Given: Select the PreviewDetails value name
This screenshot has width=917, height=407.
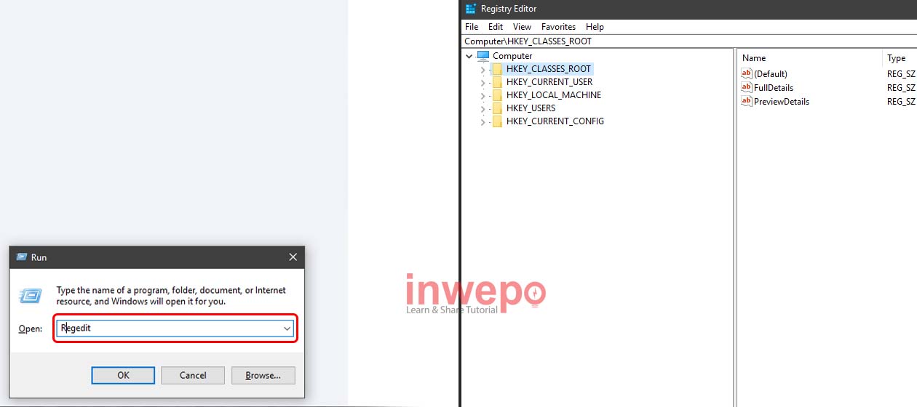Looking at the screenshot, I should 782,102.
